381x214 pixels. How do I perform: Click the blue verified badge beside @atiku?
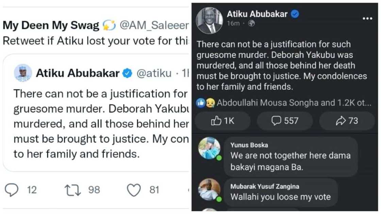[x=127, y=73]
